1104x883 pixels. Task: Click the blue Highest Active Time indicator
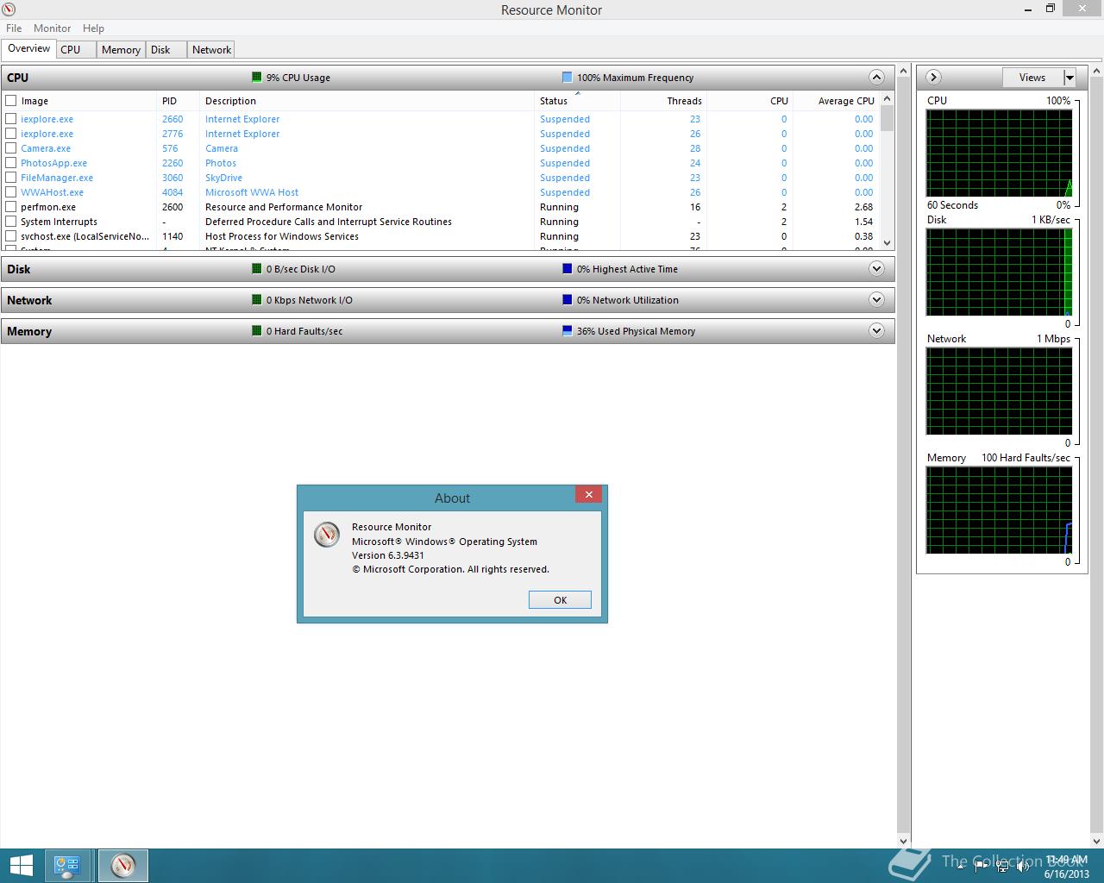[x=567, y=269]
